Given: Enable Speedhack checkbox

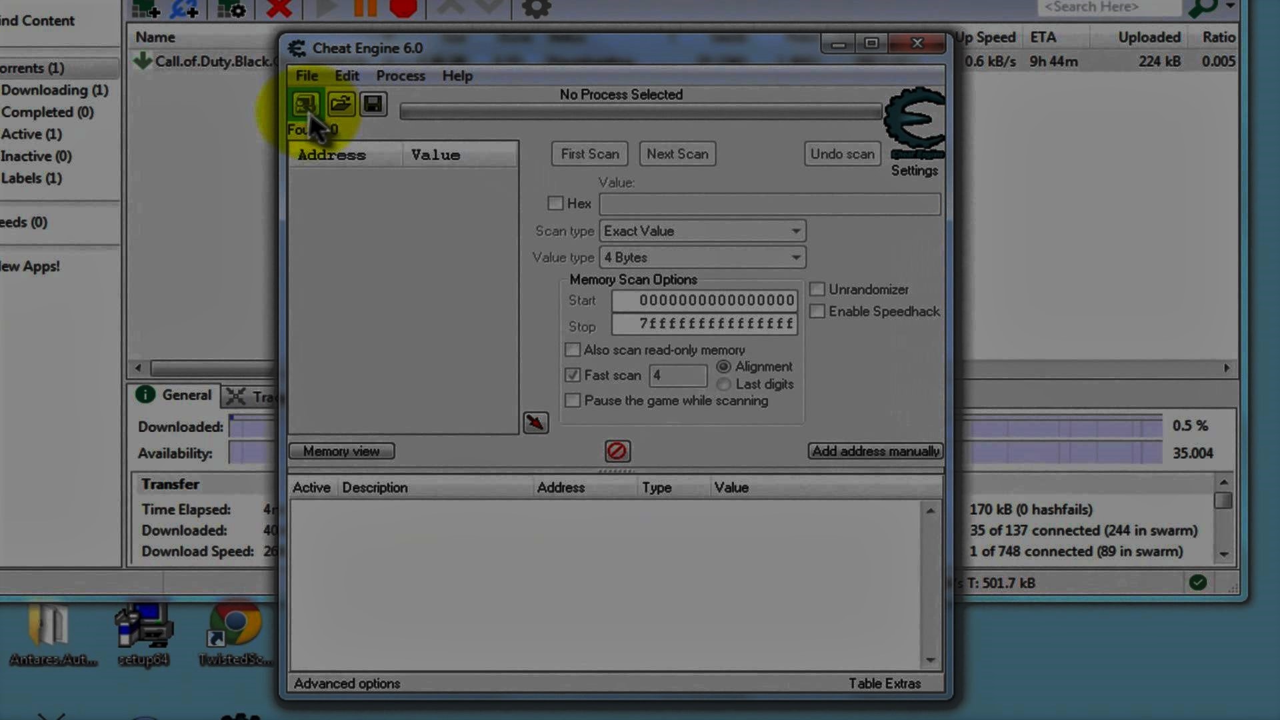Looking at the screenshot, I should click(x=817, y=311).
